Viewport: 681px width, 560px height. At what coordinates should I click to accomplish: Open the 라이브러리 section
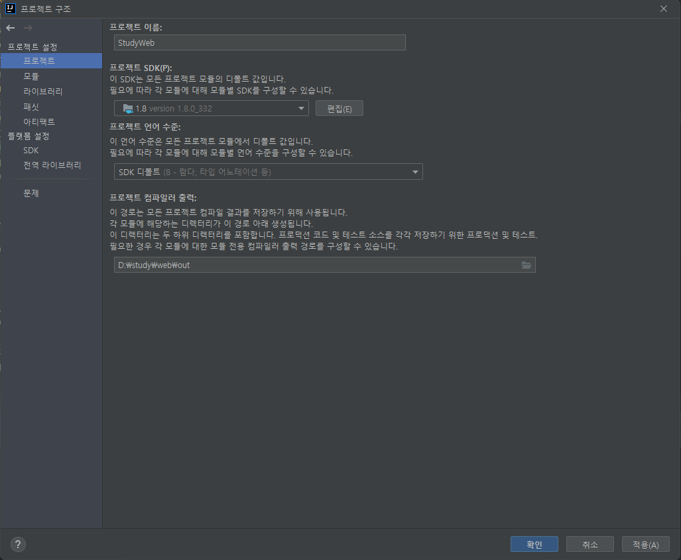point(42,92)
